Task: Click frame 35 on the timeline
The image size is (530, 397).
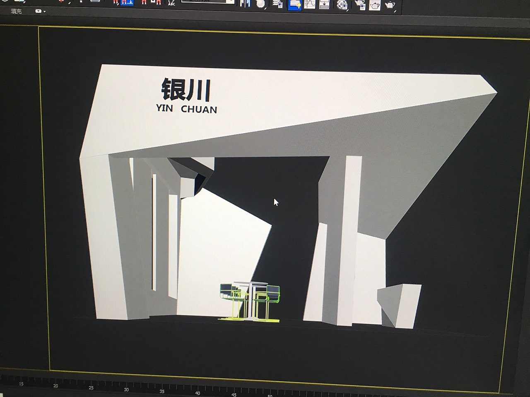Action: [x=162, y=391]
